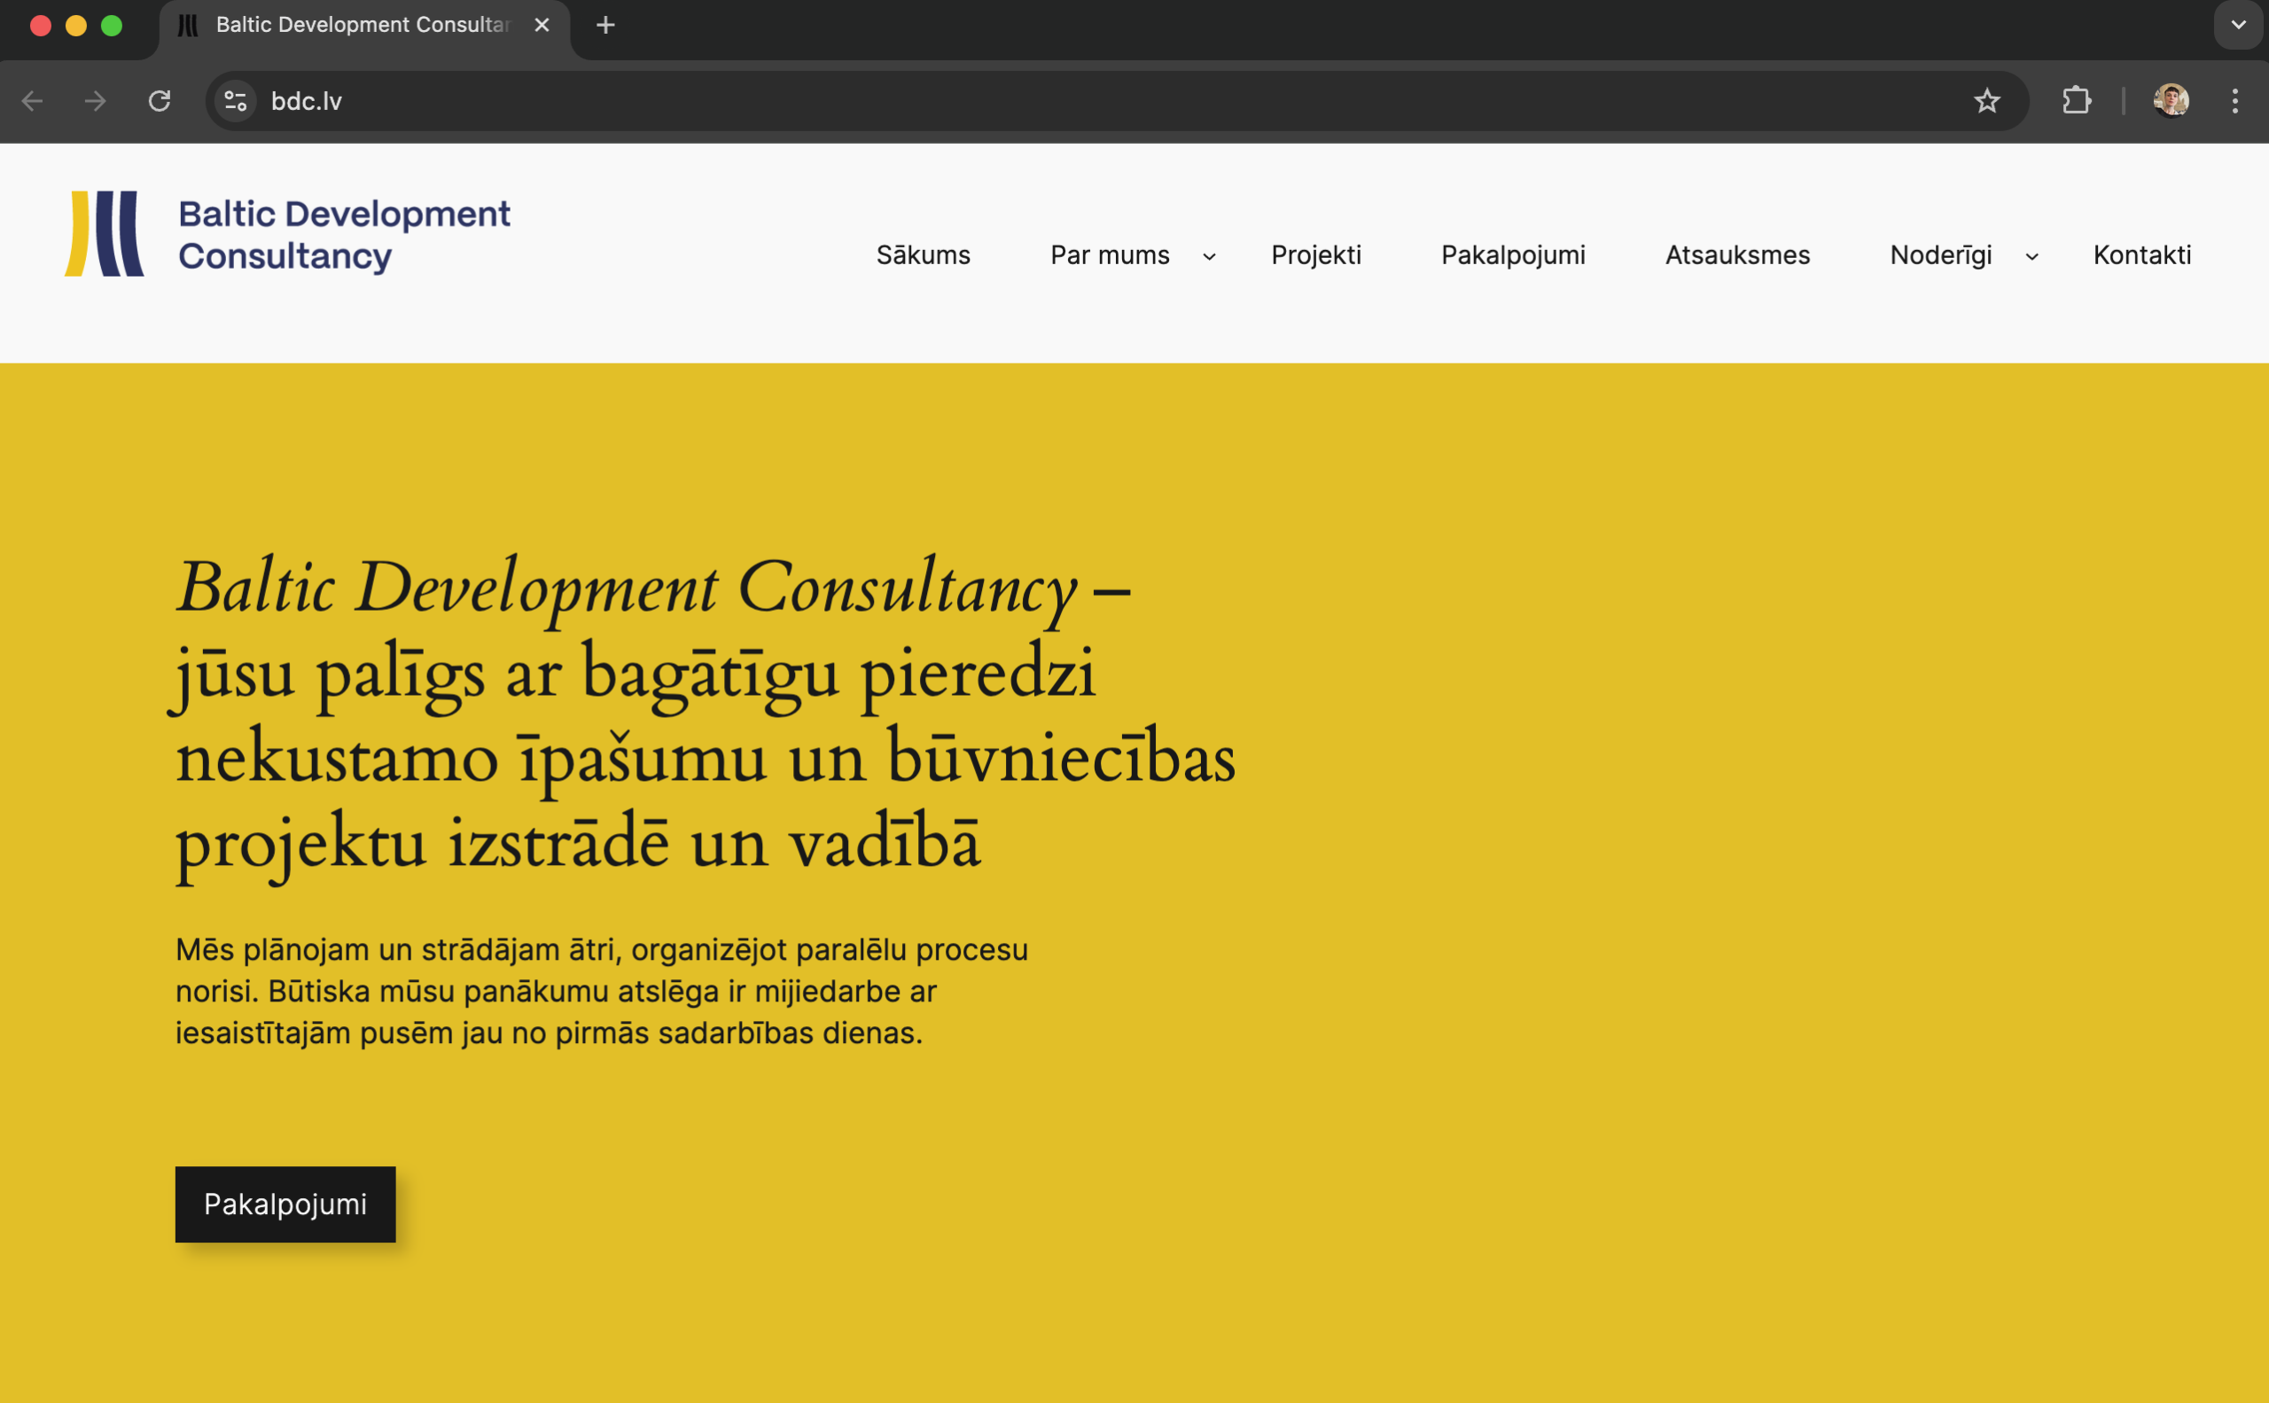Open a new browser tab
Image resolution: width=2269 pixels, height=1403 pixels.
tap(605, 25)
